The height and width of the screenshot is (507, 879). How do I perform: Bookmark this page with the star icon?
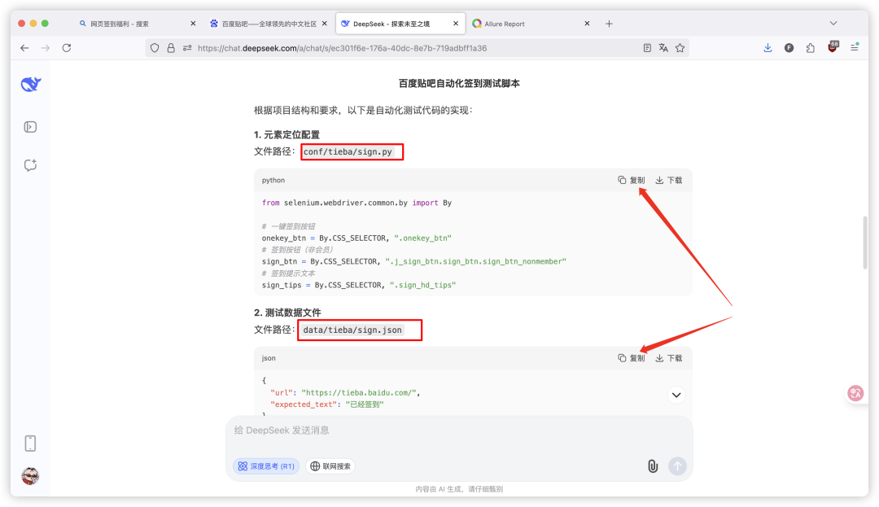click(x=680, y=48)
